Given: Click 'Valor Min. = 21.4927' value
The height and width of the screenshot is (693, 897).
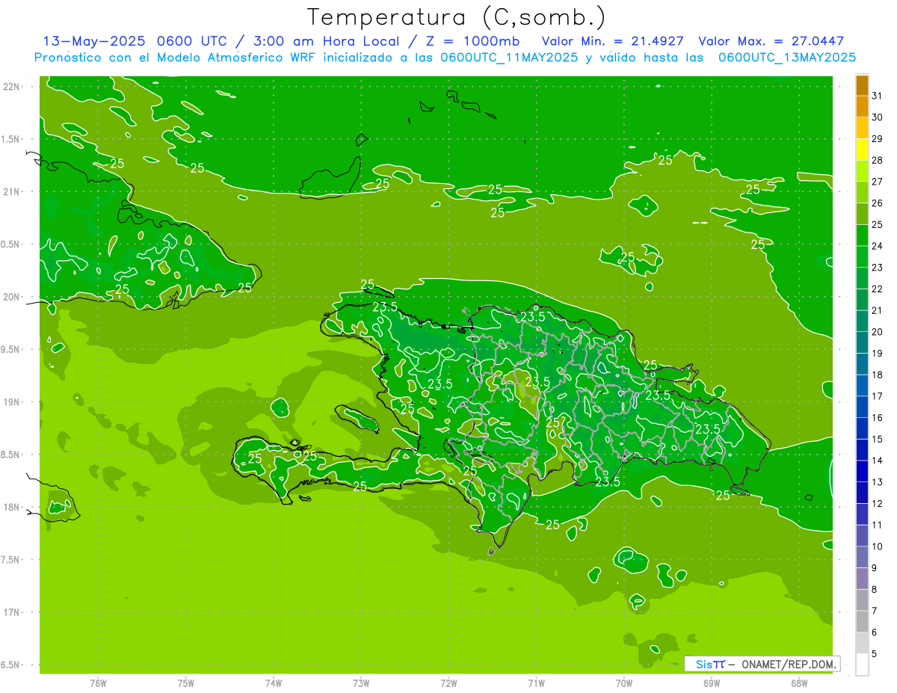Looking at the screenshot, I should tap(614, 41).
